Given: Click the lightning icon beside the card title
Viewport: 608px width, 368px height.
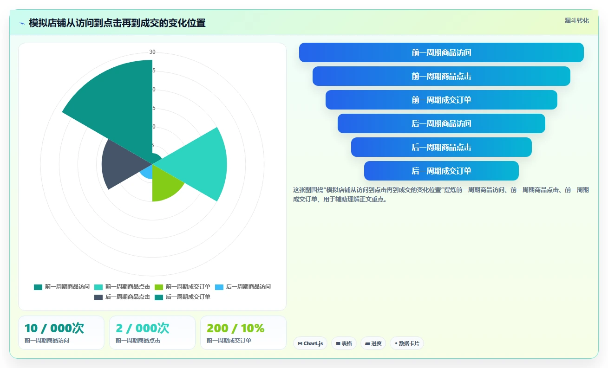Looking at the screenshot, I should point(22,23).
